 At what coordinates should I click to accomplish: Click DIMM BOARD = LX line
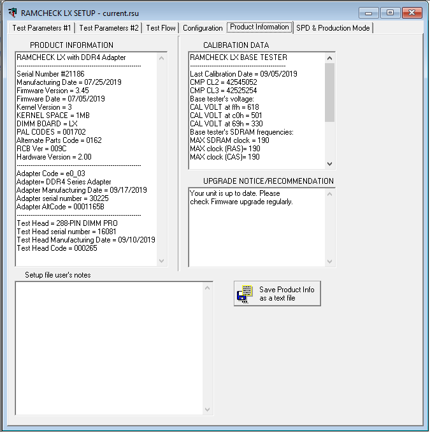point(47,123)
